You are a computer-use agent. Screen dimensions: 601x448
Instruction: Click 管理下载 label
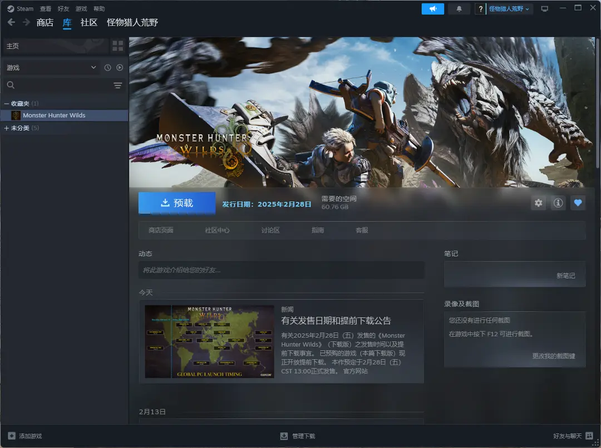pyautogui.click(x=304, y=436)
